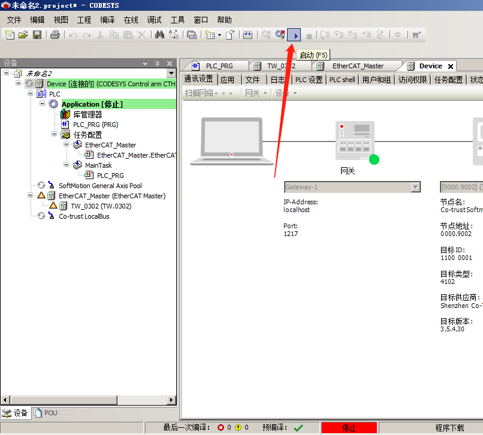Screen dimensions: 483x435
Task: Select PLC_PRG (PRG) in the device tree
Action: point(95,125)
